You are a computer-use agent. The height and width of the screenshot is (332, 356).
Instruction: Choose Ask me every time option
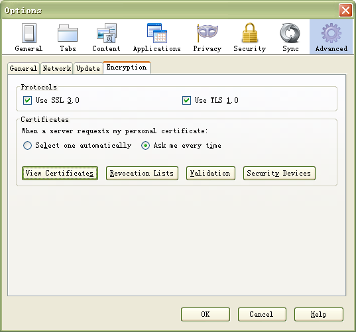(x=145, y=146)
